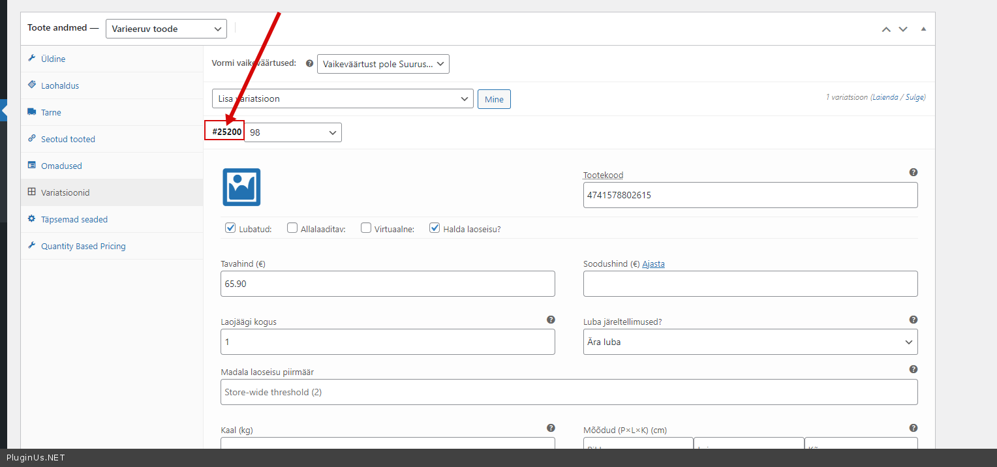This screenshot has height=467, width=997.
Task: Enable the Allalaaditav checkbox
Action: (292, 228)
